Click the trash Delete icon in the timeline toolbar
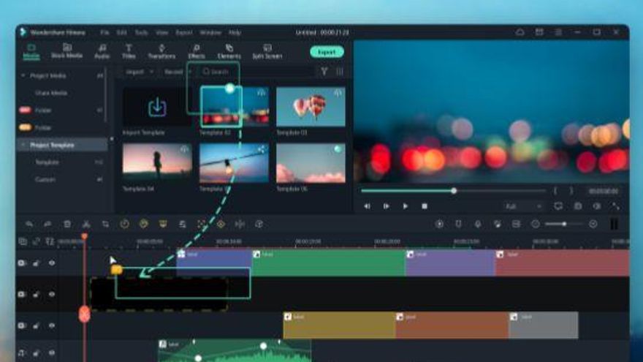 [x=66, y=224]
